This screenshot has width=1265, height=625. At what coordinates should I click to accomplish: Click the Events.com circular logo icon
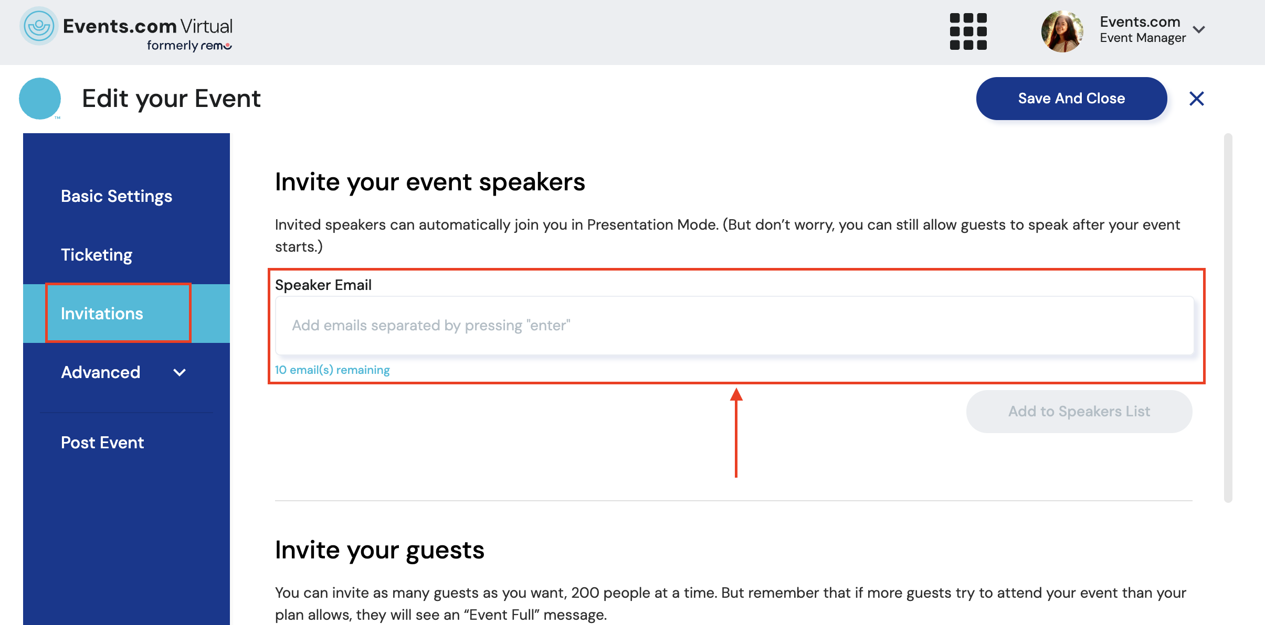(x=38, y=26)
